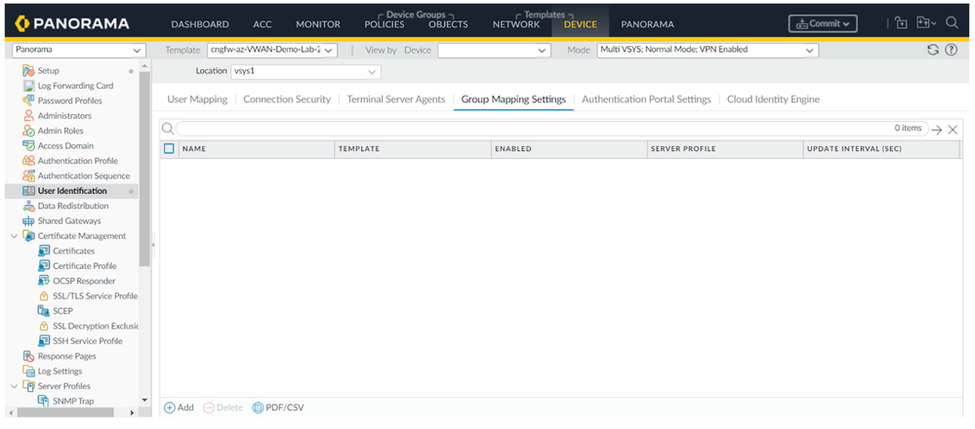Open Data Redistribution in sidebar
This screenshot has width=975, height=429.
click(72, 207)
